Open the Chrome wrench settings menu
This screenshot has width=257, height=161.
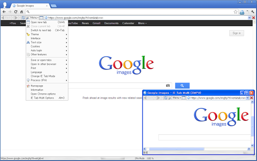coord(252,12)
